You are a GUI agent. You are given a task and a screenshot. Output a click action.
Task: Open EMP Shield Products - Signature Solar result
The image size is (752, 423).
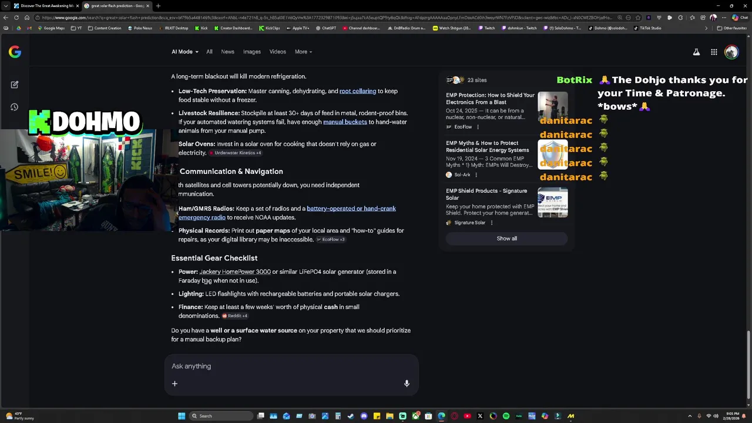point(486,194)
